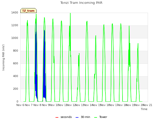Click the blue 30-min data on Nov 7
163x122 pixels.
pos(36,62)
